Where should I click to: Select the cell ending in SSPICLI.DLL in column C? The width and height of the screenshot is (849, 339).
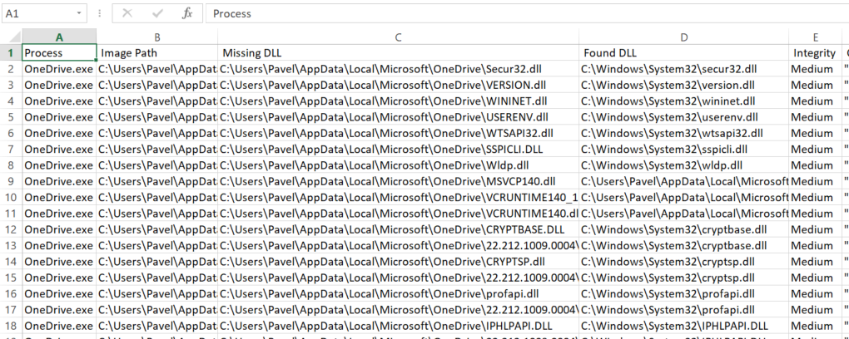coord(398,150)
